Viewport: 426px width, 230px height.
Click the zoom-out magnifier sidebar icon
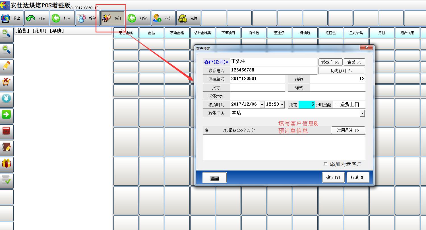coord(7,51)
